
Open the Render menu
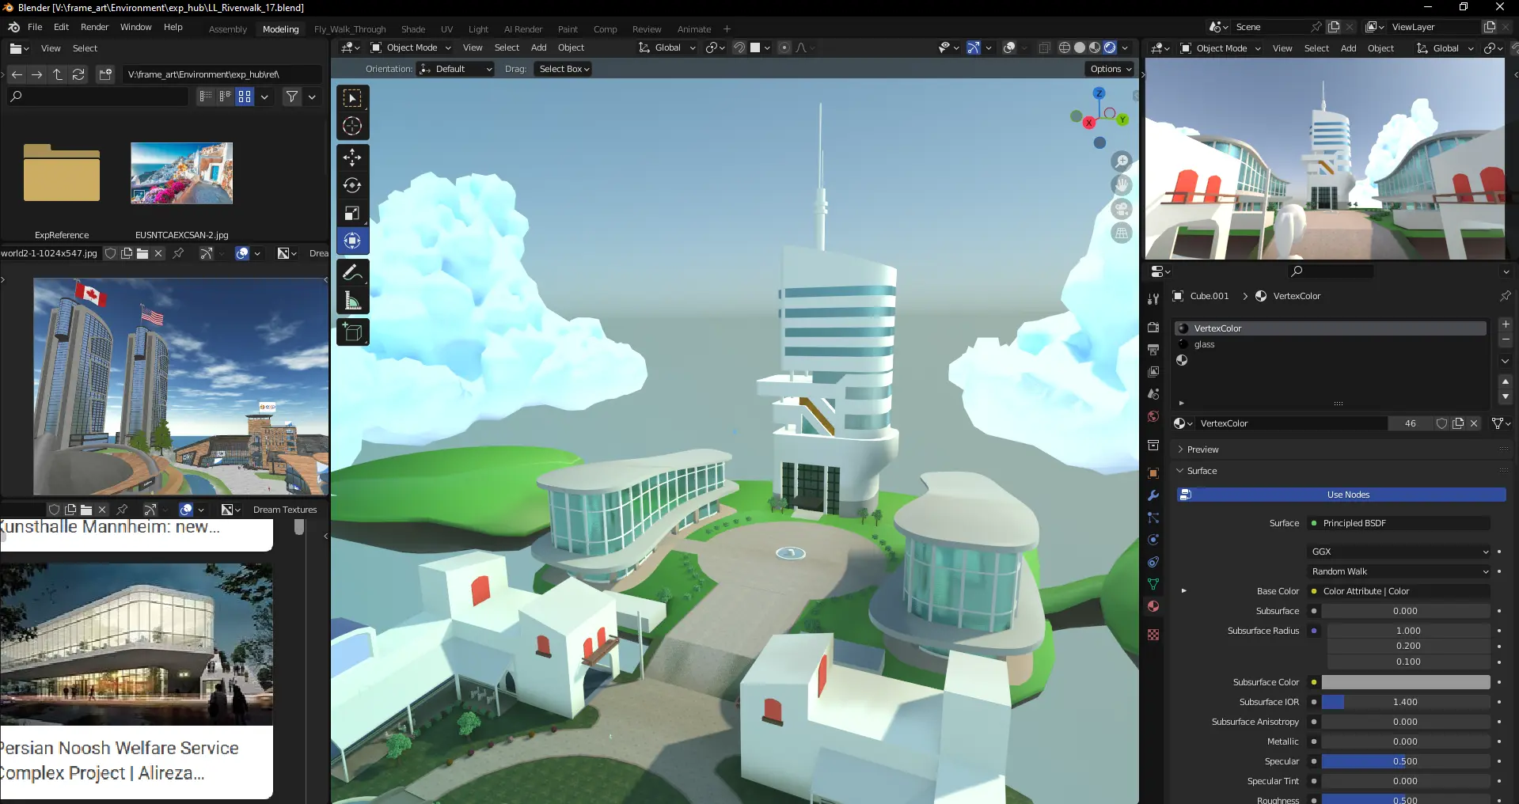click(x=94, y=27)
